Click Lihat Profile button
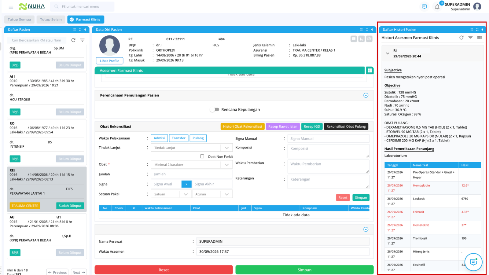Screen dimensions: 489x275 pos(109,61)
